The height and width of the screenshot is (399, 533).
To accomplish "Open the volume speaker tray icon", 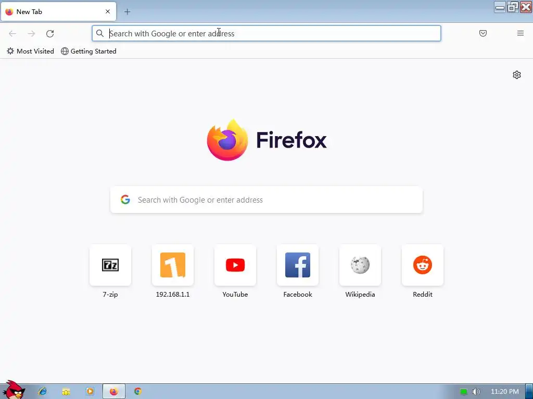I will coord(476,392).
